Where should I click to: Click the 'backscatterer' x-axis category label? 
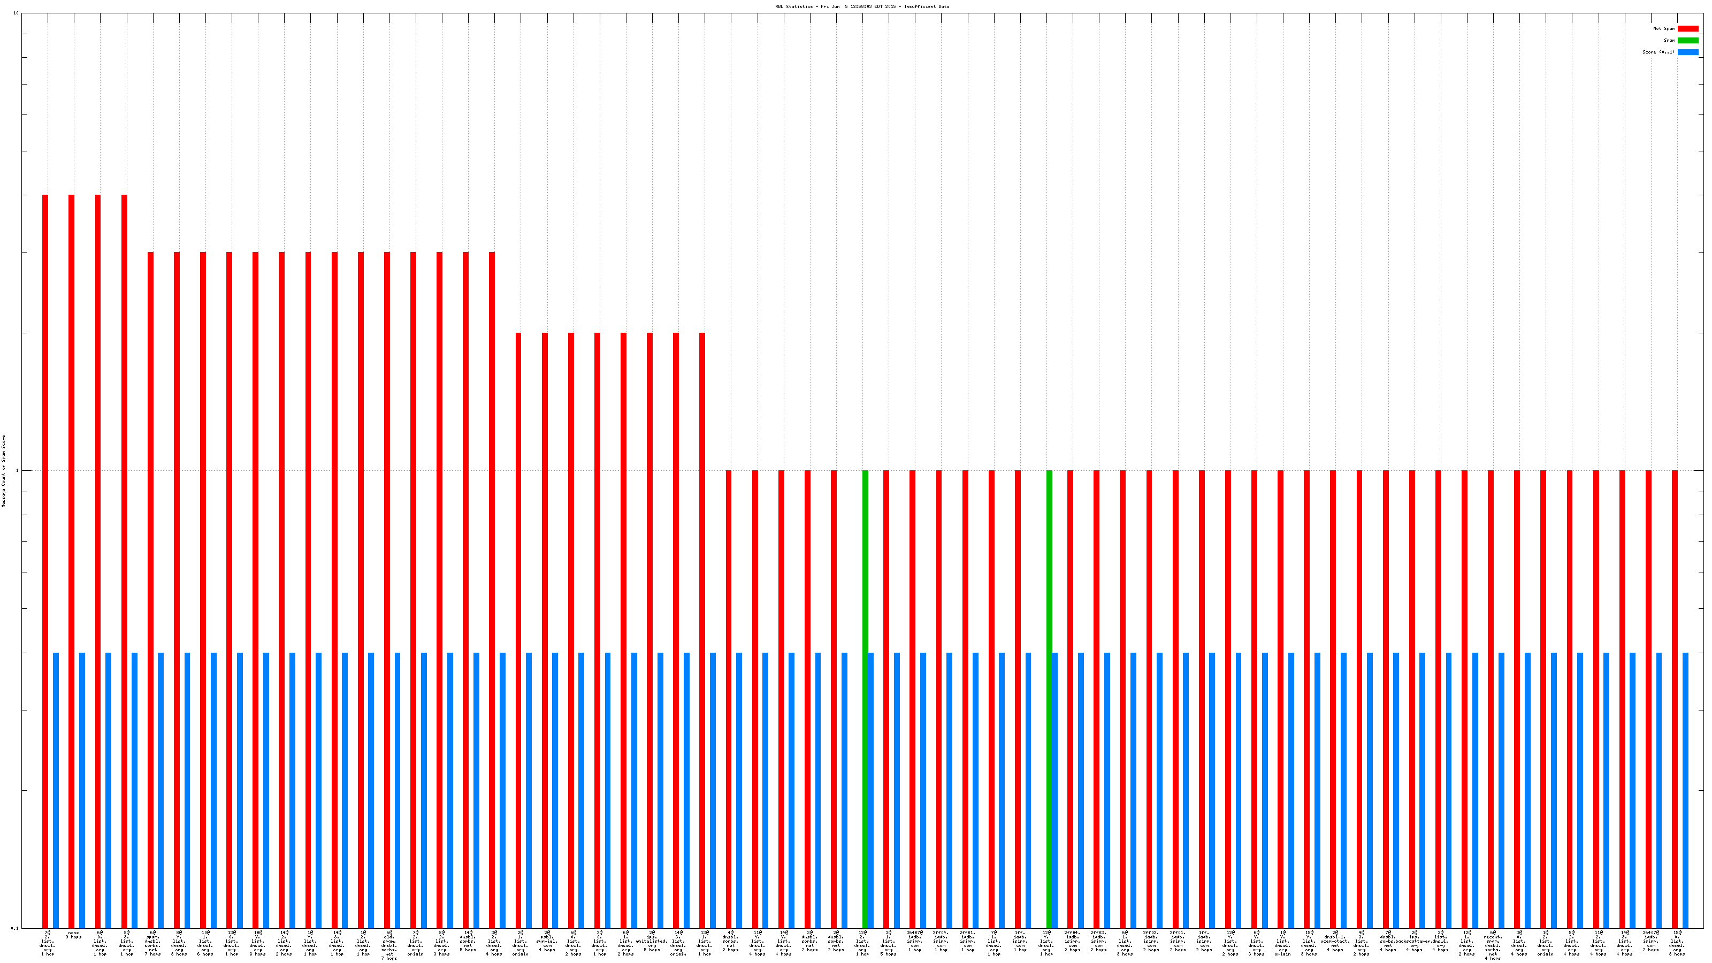click(x=1414, y=941)
